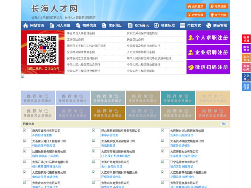Open the 不露脸语音主播 job link

click(x=42, y=135)
